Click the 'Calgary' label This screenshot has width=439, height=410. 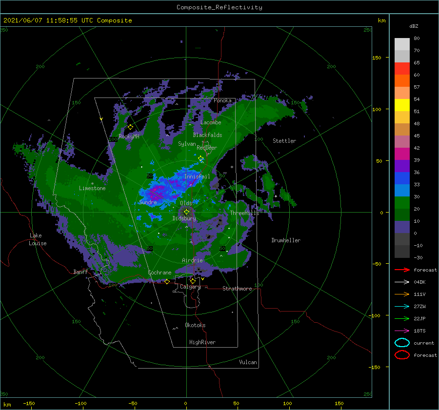190,287
